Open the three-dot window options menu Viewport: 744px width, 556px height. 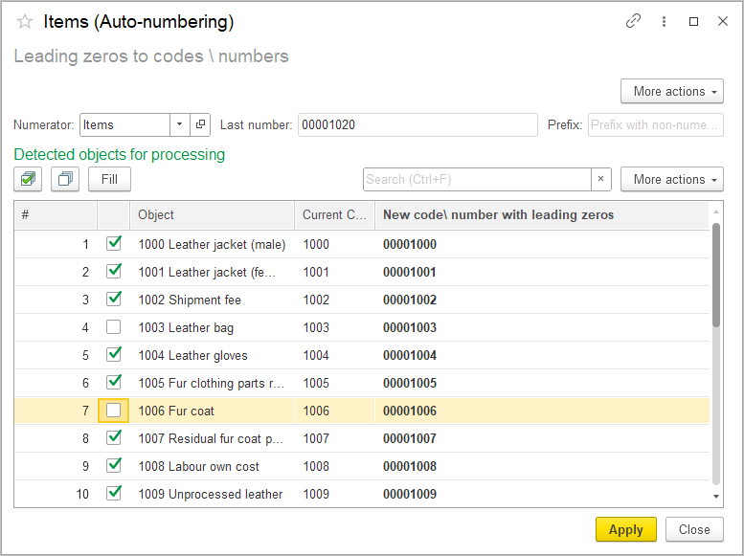tap(664, 21)
